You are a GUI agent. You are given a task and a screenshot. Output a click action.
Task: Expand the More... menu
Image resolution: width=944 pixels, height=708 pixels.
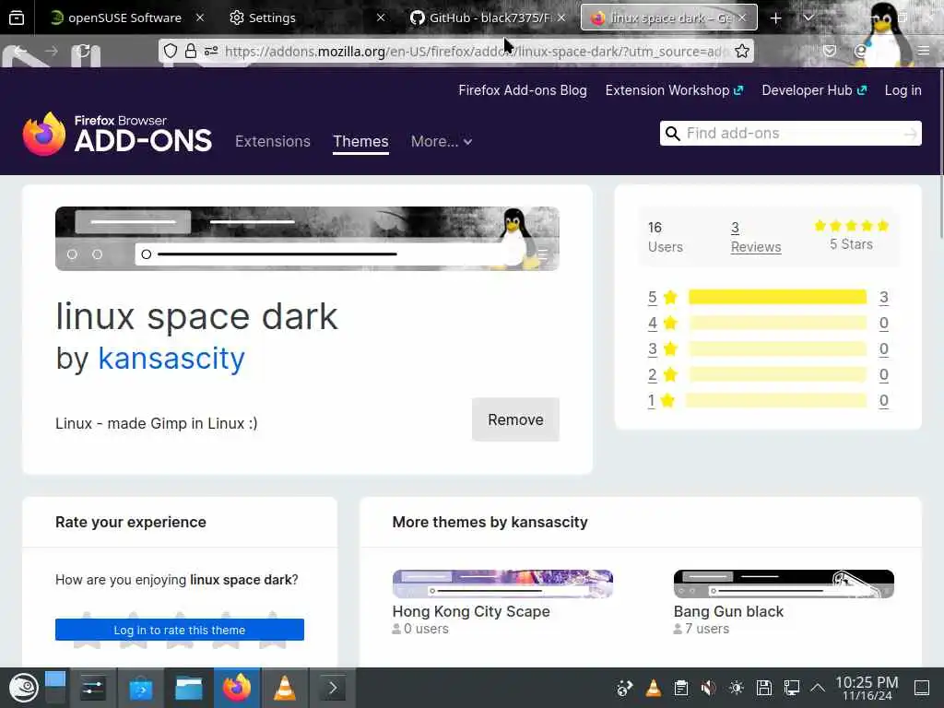click(442, 141)
